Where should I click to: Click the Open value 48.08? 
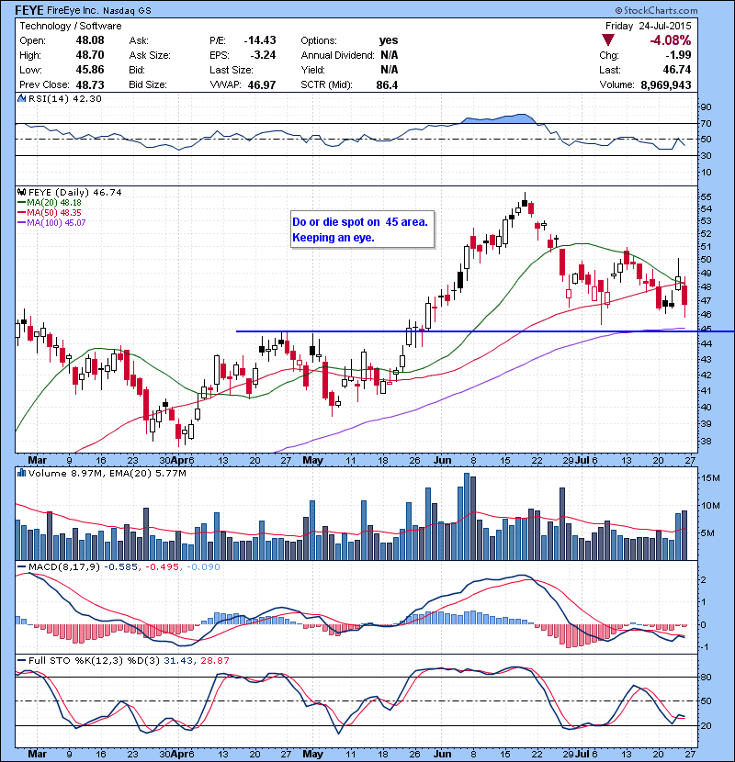point(90,40)
